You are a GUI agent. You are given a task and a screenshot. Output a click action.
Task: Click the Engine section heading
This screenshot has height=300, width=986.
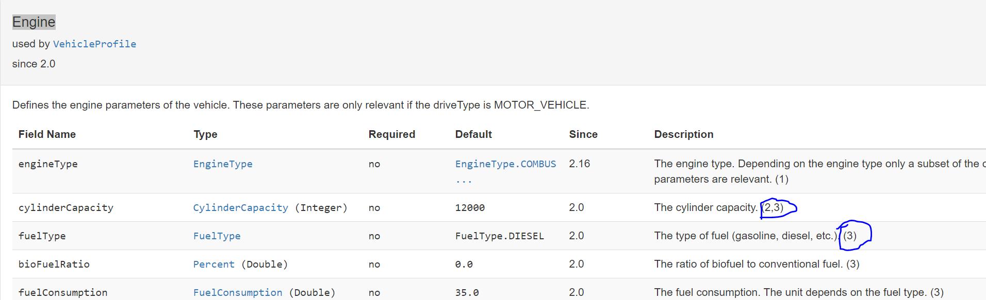pos(34,22)
